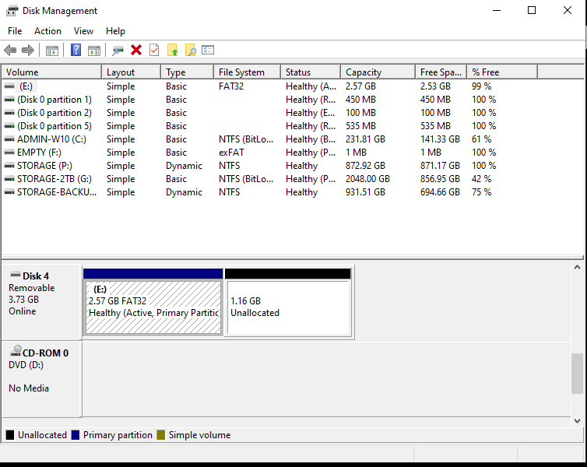Select the STORAGE (P:) volume row
This screenshot has height=467, width=587.
pos(47,166)
